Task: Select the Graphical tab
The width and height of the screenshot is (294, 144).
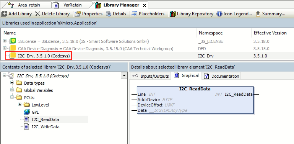Action: [186, 75]
